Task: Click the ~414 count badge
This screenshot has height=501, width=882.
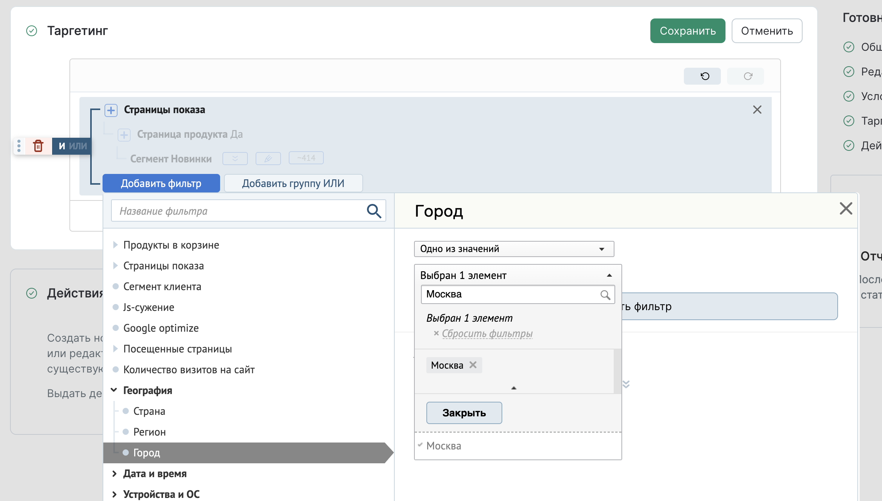Action: pyautogui.click(x=306, y=158)
